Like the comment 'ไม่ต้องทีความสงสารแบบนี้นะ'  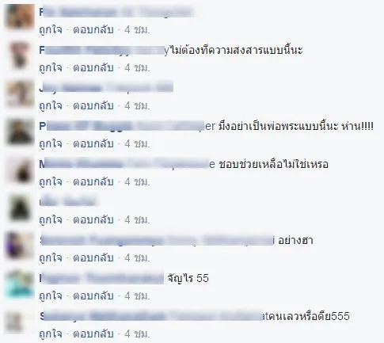coord(51,67)
